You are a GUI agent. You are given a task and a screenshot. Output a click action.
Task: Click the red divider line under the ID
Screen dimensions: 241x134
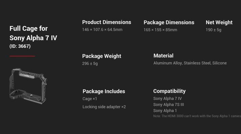click(22, 56)
